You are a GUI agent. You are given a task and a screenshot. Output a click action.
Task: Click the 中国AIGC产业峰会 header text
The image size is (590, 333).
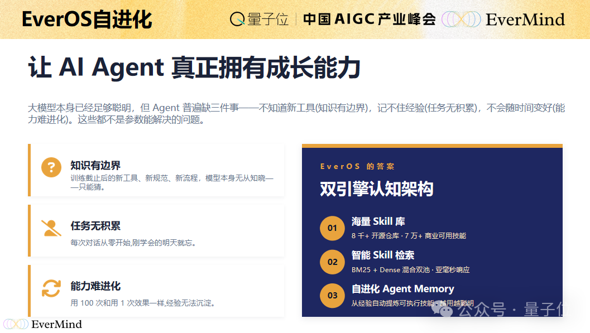click(369, 19)
